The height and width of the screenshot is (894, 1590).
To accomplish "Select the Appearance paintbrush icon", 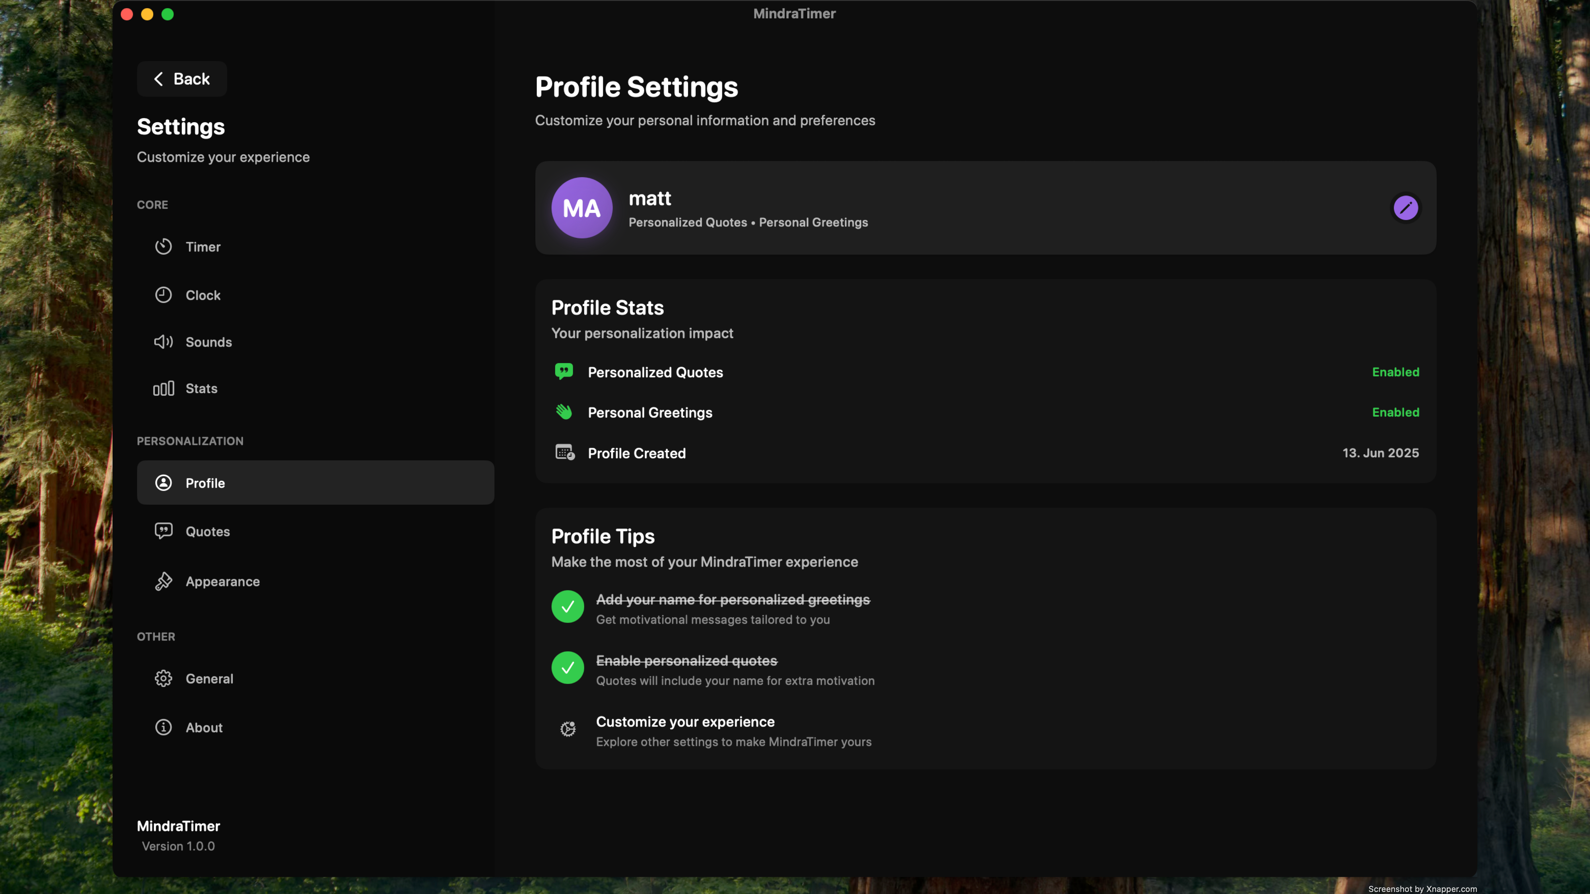I will 163,581.
